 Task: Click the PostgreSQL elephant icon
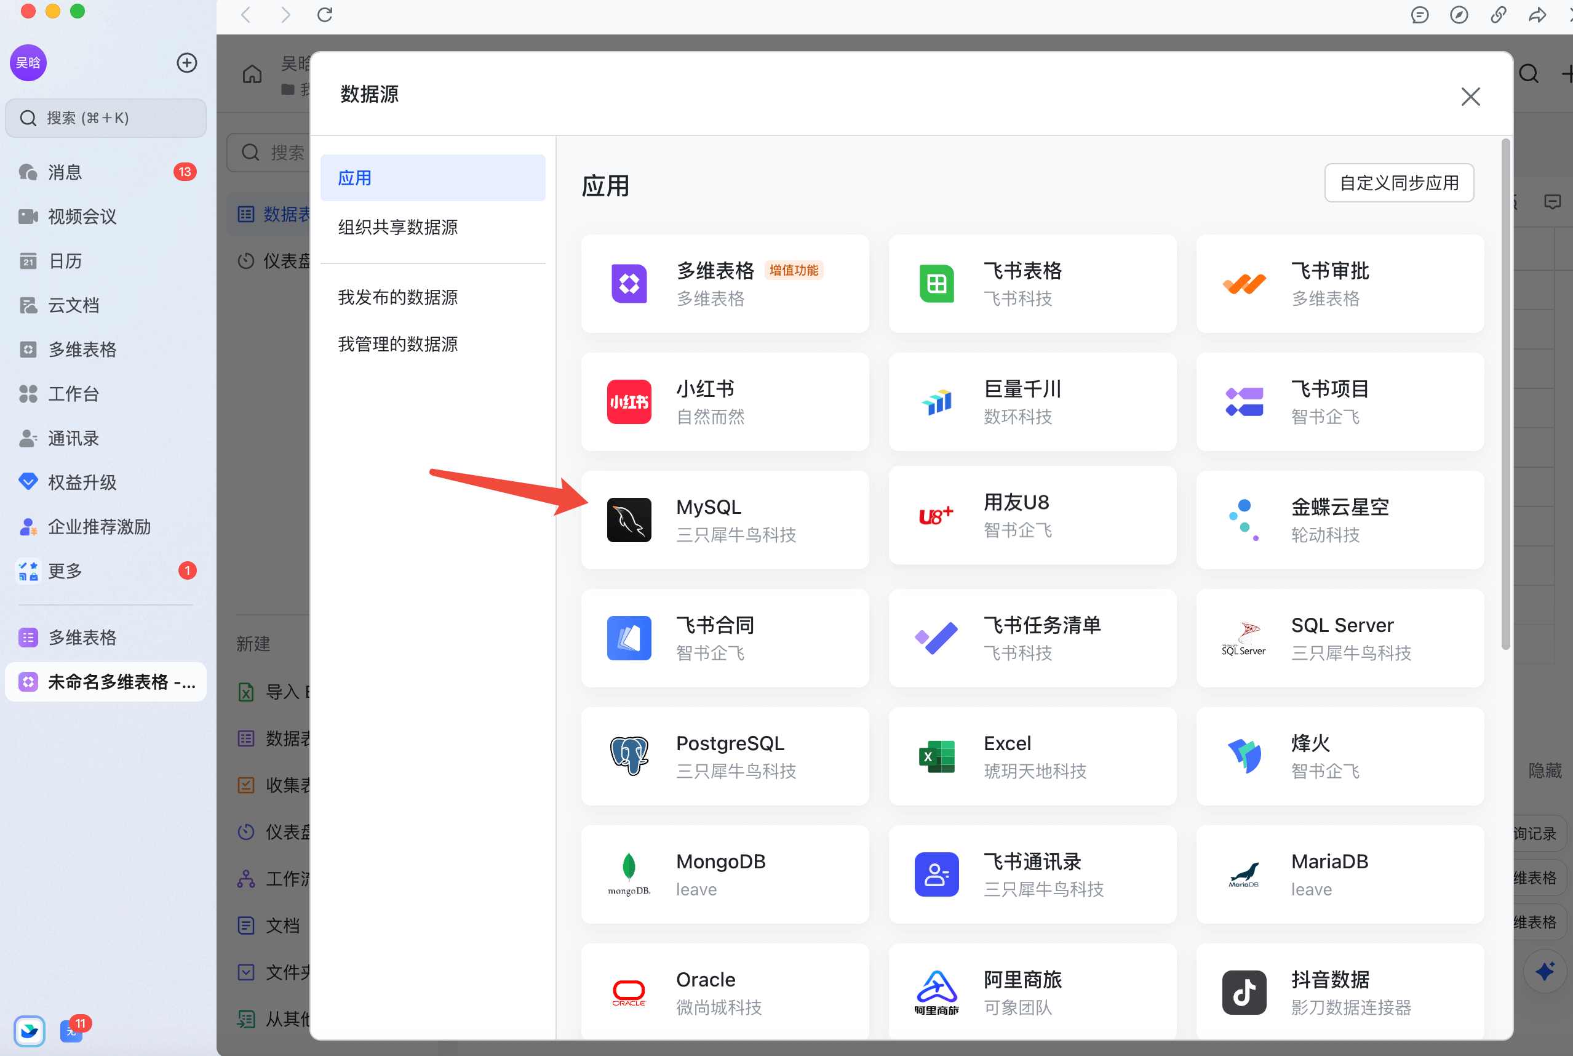coord(629,756)
